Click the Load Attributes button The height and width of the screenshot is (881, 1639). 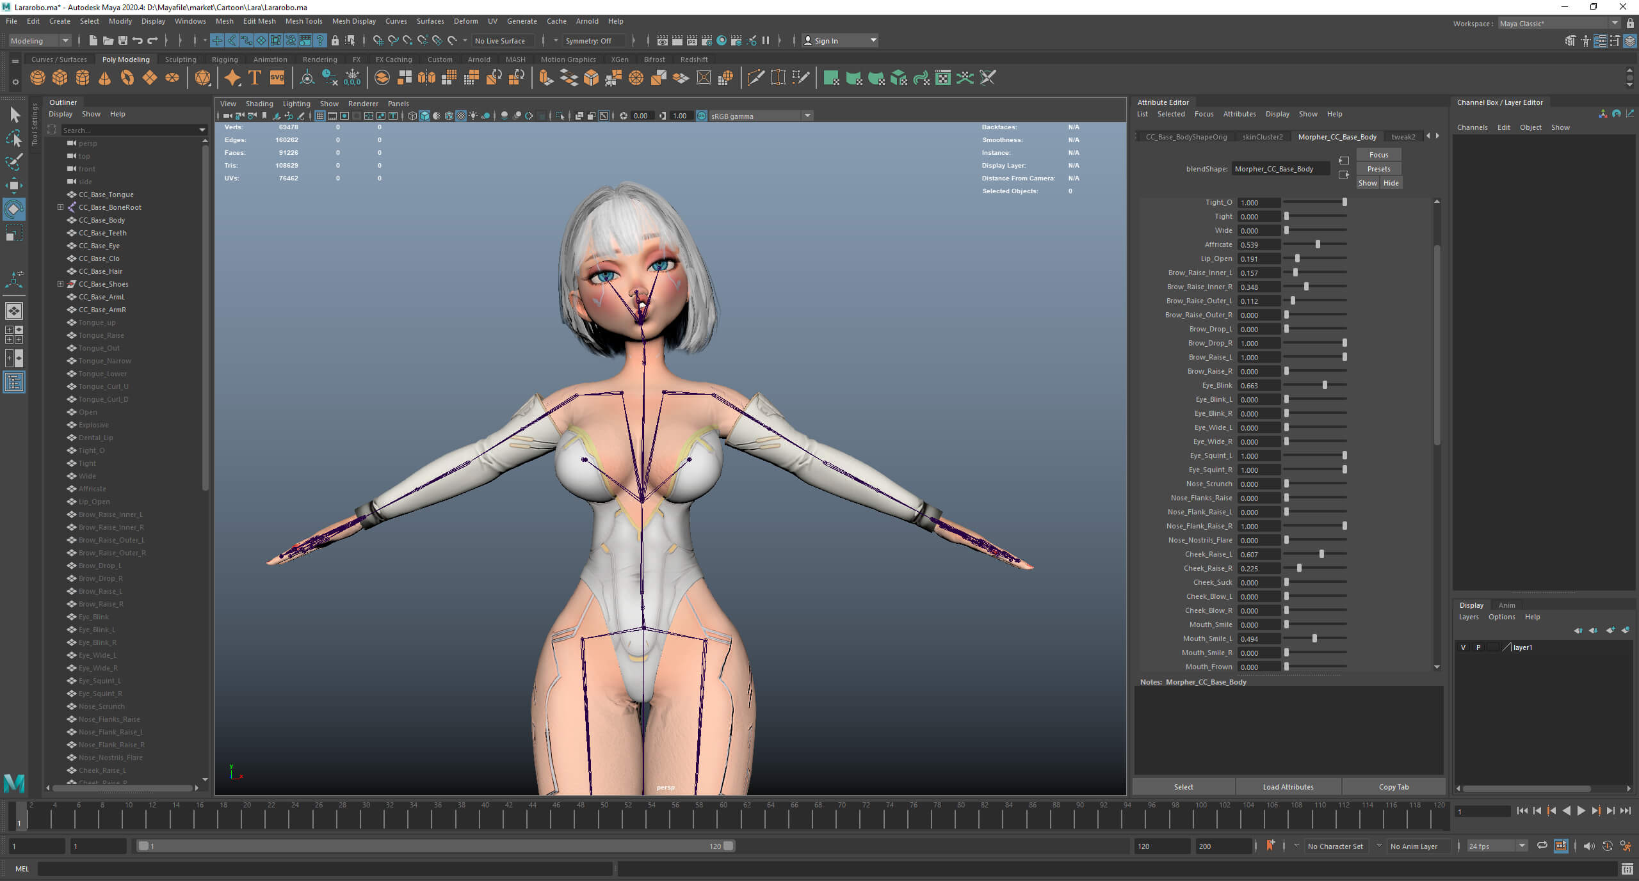pyautogui.click(x=1288, y=787)
